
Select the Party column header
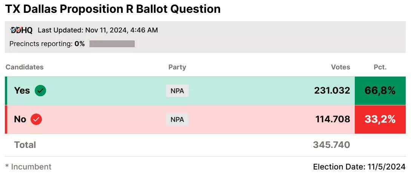coord(177,67)
